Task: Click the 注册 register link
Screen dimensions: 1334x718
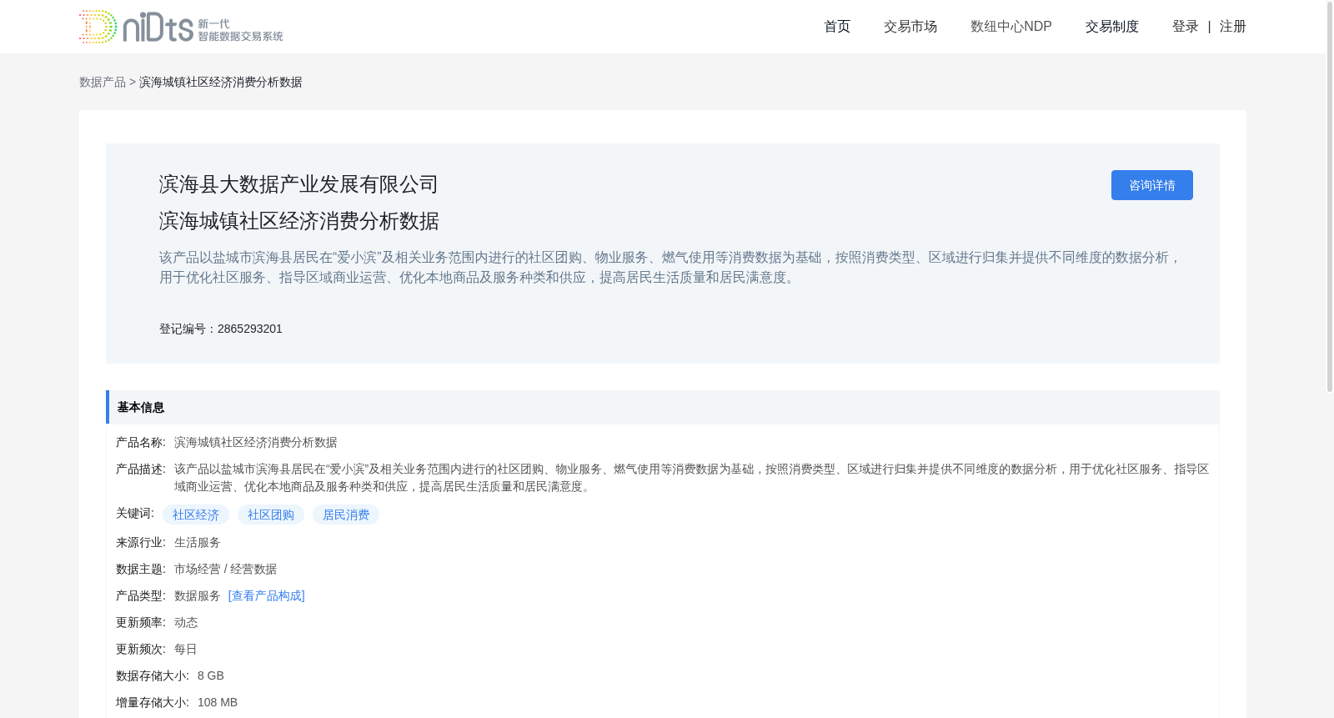Action: (x=1232, y=27)
